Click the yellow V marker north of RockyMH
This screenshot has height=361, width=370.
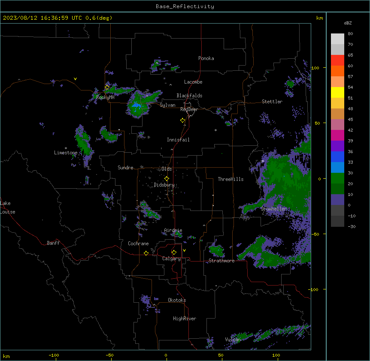pyautogui.click(x=75, y=79)
